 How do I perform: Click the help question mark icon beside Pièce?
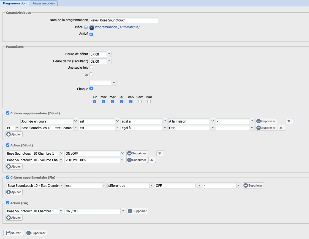(x=86, y=27)
